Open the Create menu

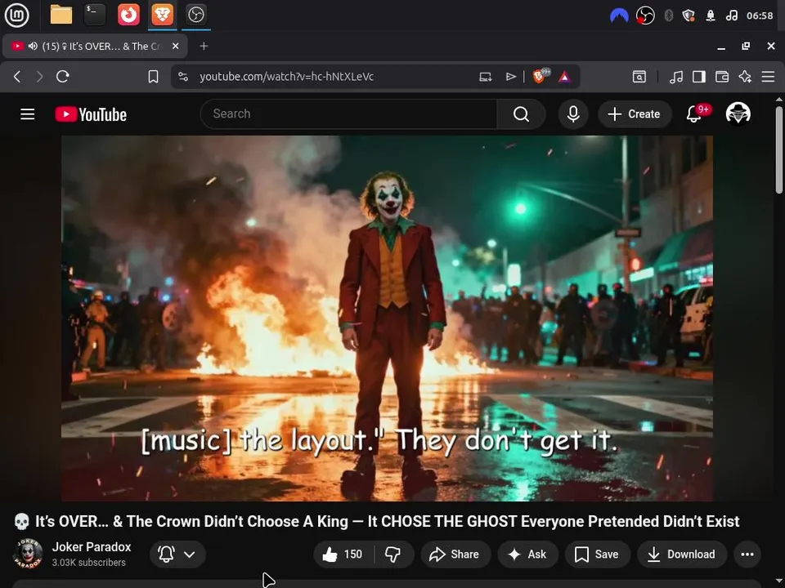[634, 114]
